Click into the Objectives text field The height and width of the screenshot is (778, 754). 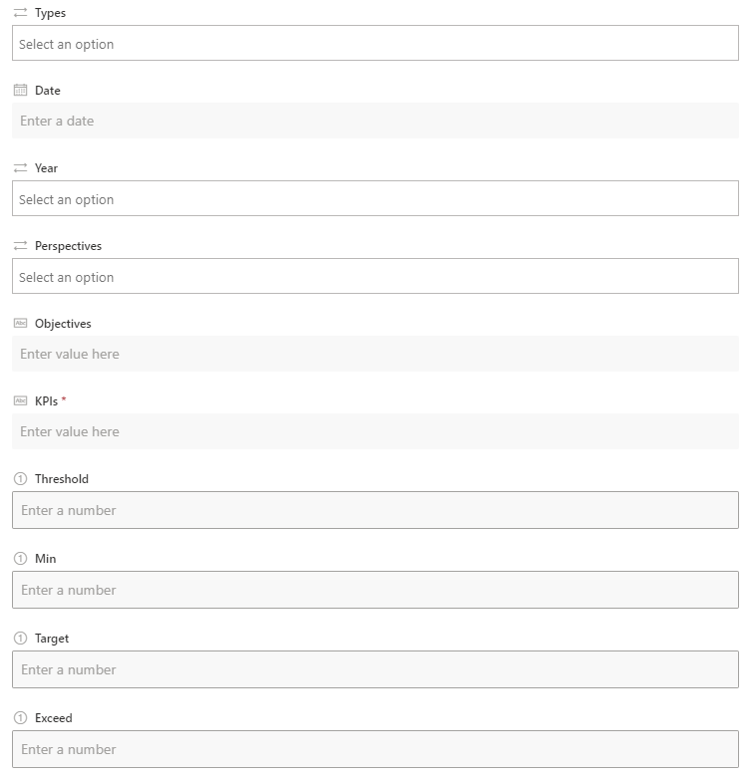[375, 355]
